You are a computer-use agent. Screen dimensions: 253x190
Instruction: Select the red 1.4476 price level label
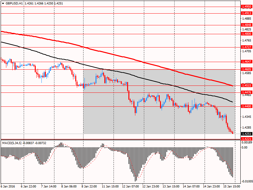click(x=246, y=92)
